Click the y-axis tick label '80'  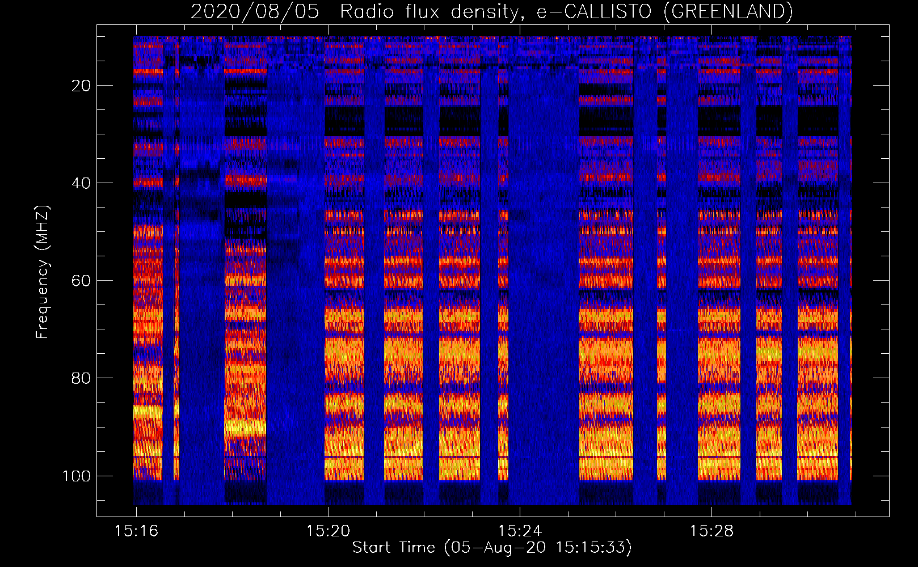click(81, 378)
